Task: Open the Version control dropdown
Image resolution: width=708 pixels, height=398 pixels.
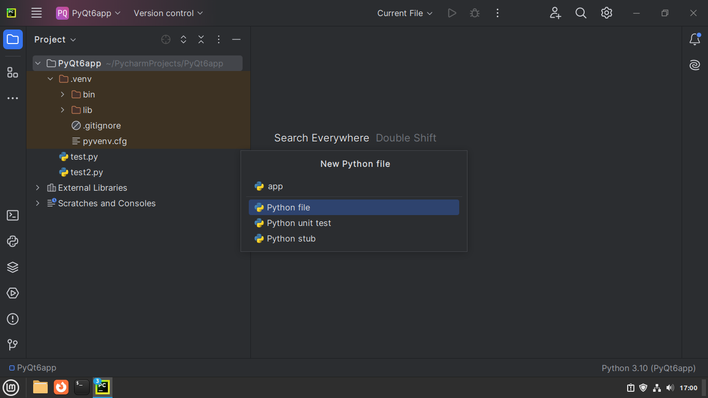Action: [x=168, y=13]
